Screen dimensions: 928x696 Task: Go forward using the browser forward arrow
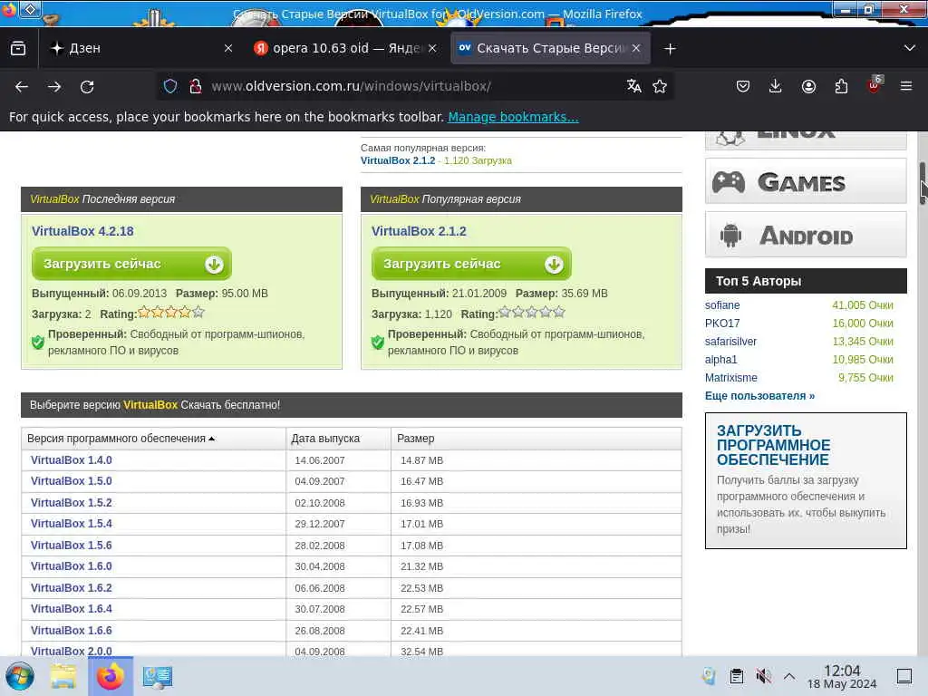54,87
